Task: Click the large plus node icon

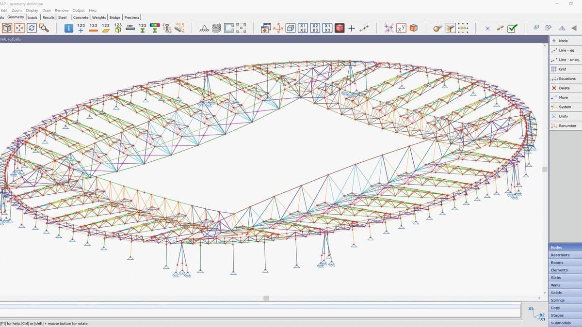Action: (x=351, y=29)
